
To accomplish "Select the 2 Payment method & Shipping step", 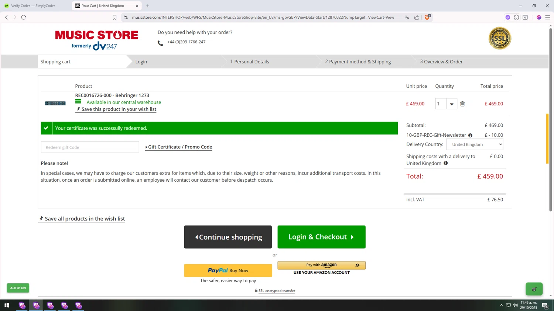I will tap(358, 62).
